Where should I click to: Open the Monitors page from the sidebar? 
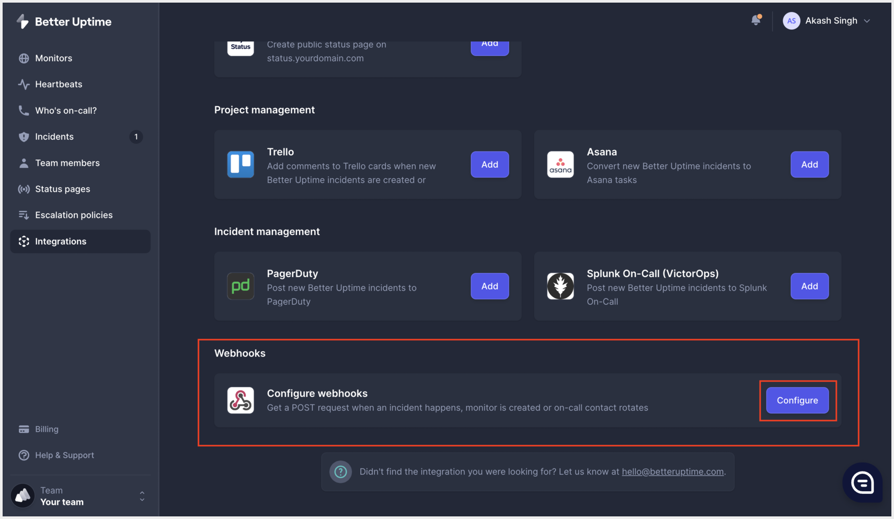(x=24, y=58)
